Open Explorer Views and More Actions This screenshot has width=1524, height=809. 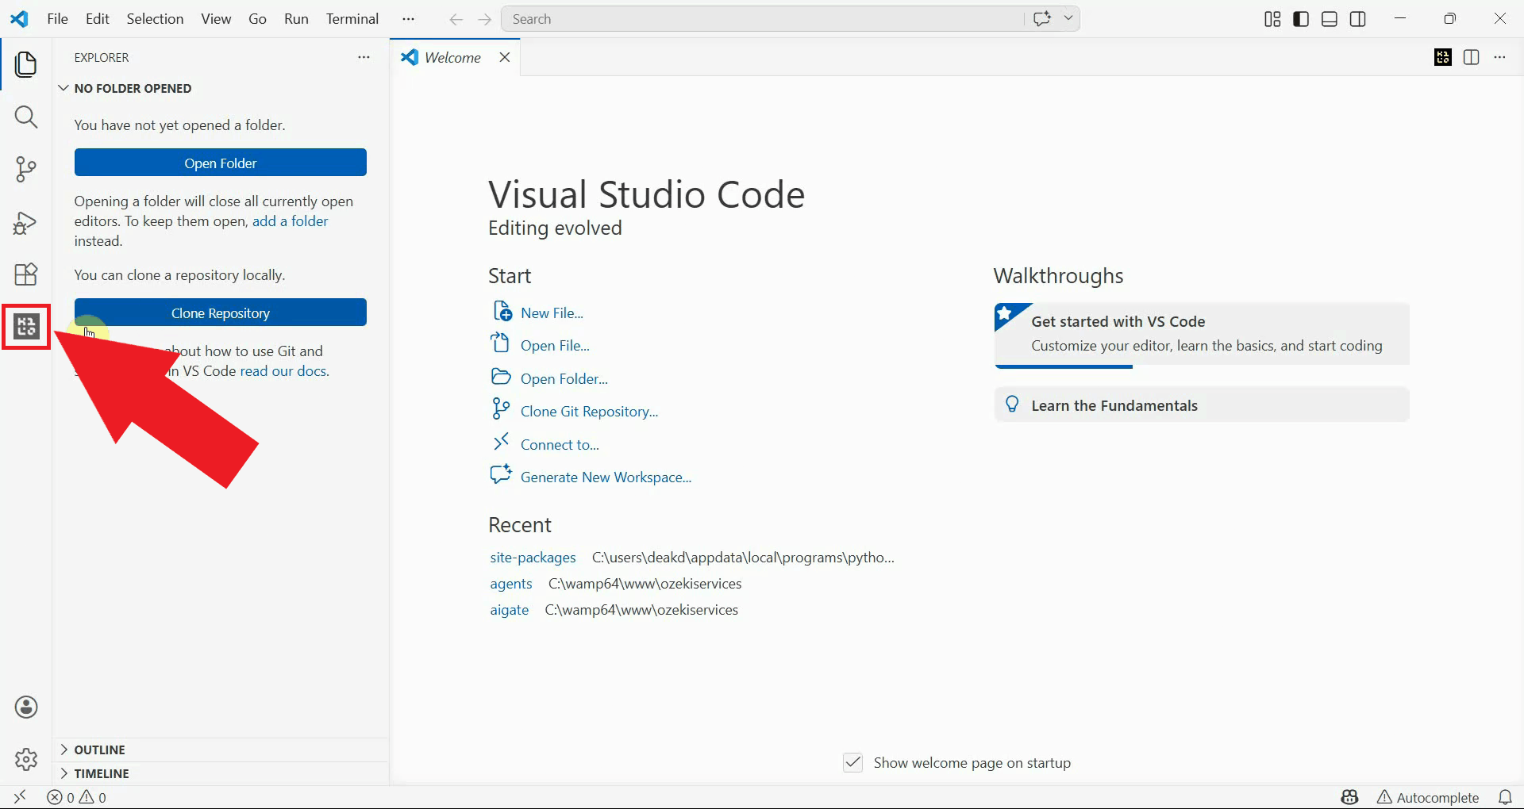pyautogui.click(x=364, y=57)
